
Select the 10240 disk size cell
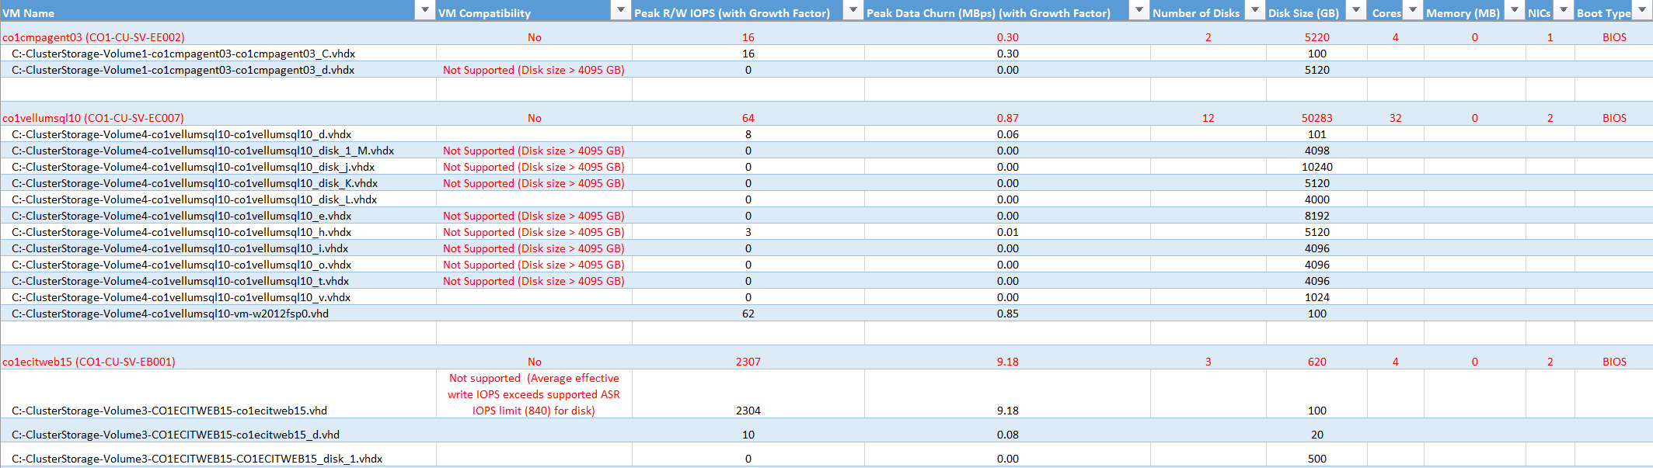(x=1317, y=167)
